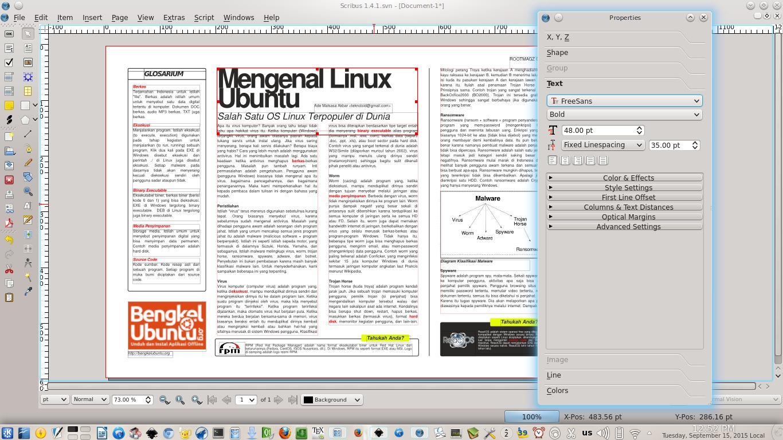Open the Fixed Linespacing mode dropdown
Screen dimensions: 783x440
coord(602,145)
